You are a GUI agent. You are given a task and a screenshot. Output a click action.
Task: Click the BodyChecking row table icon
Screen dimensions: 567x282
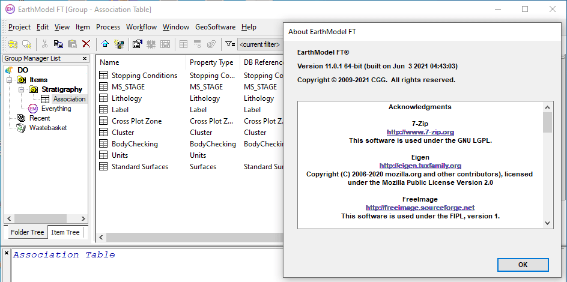point(103,144)
